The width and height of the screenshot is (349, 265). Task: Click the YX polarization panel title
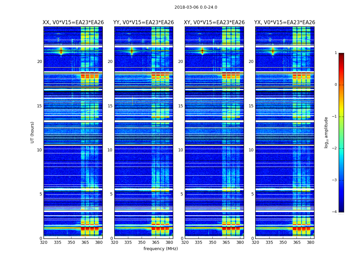(x=285, y=23)
